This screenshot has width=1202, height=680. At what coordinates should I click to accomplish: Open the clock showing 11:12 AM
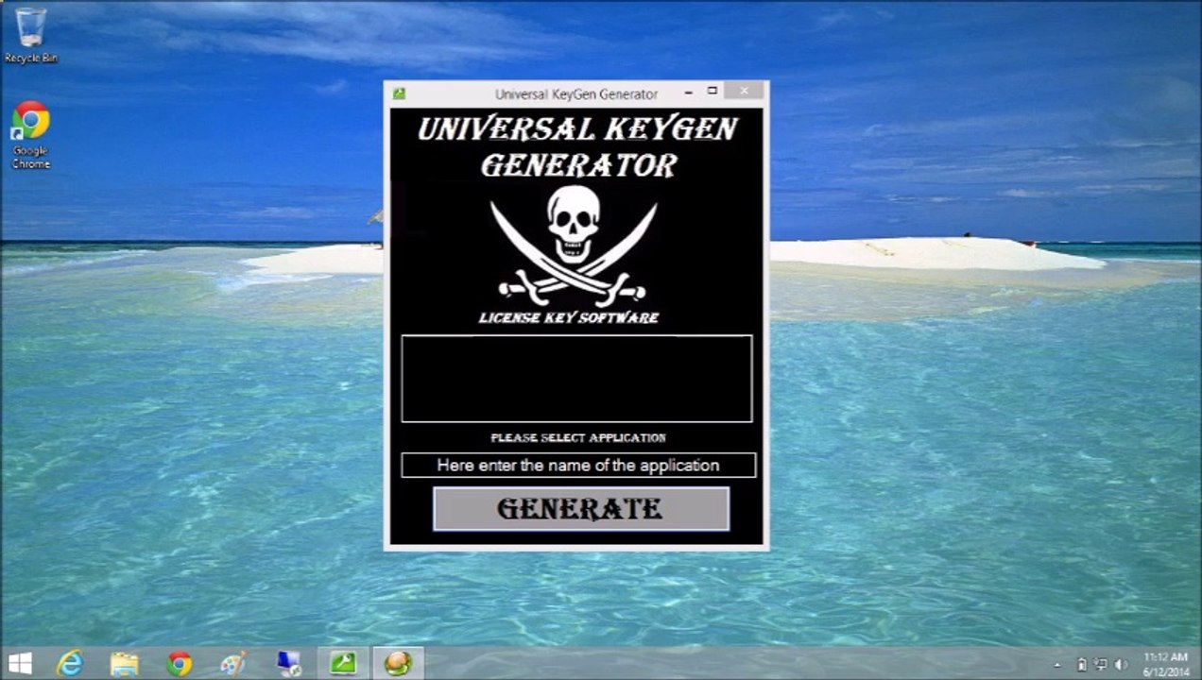click(1165, 664)
